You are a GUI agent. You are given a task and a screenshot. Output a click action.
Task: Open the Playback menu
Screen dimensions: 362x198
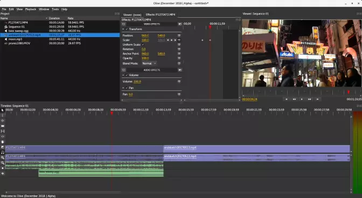31,9
